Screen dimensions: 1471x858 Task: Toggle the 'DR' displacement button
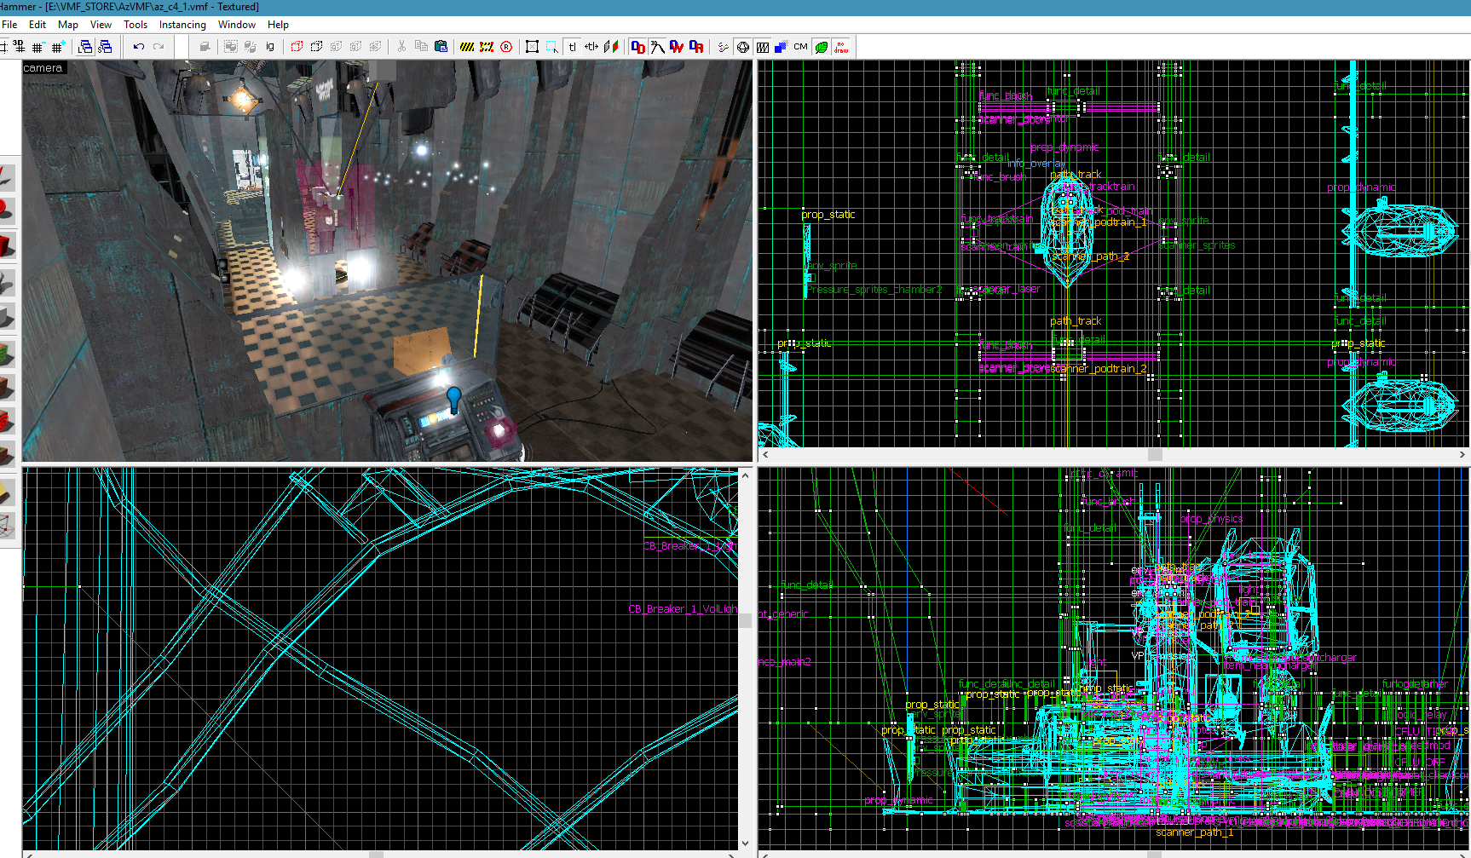point(696,47)
